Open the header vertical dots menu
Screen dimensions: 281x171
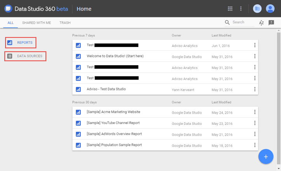(241, 9)
